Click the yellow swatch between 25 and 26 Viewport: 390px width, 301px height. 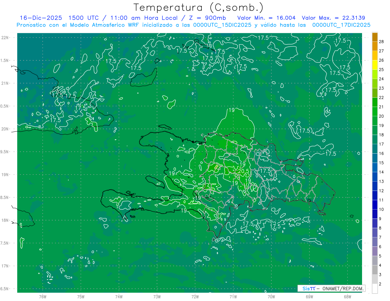tap(375, 65)
